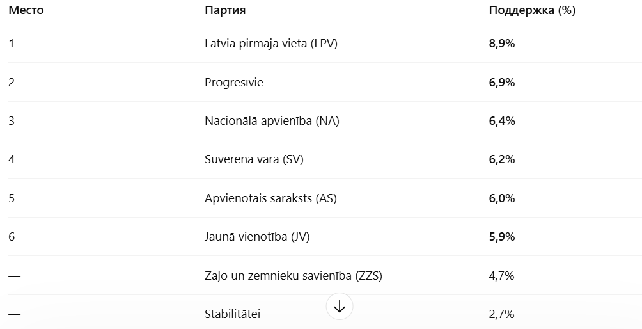Viewport: 642px width, 329px height.
Task: Click Nacionālā apvienība (NA) party name
Action: [x=272, y=121]
